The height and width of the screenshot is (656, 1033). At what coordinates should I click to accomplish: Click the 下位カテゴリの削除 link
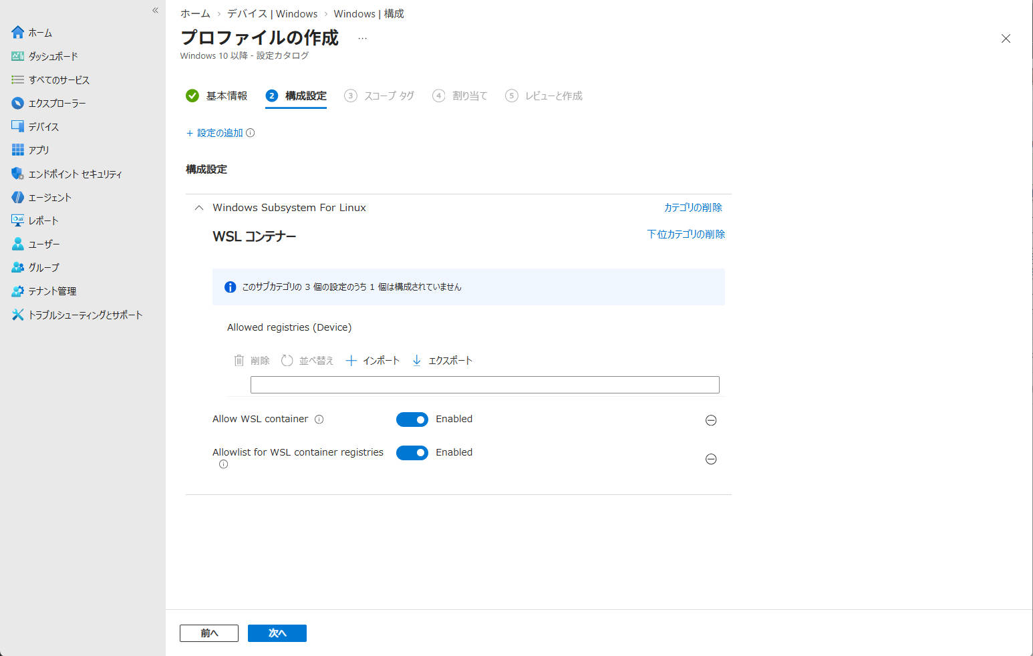686,234
